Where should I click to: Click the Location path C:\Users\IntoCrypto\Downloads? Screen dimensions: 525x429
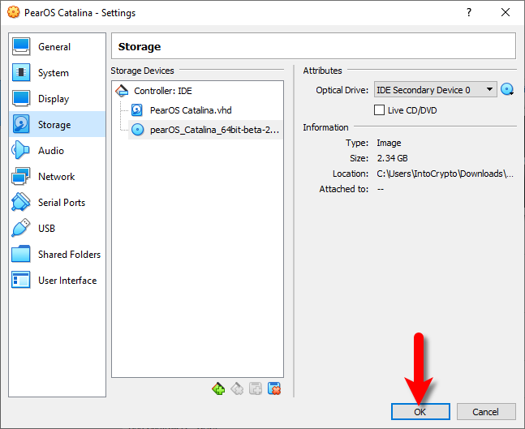[x=445, y=174]
